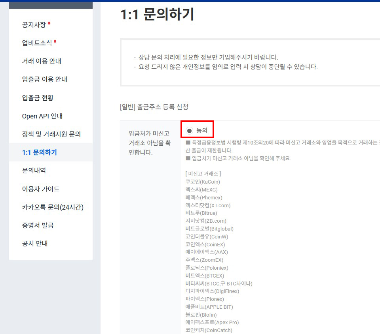380x334 pixels.
Task: Open the Open API 안내 page
Action: click(x=42, y=116)
